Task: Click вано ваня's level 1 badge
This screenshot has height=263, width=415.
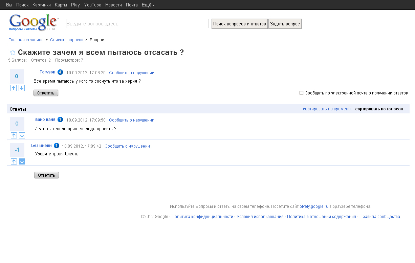Action: [x=60, y=119]
